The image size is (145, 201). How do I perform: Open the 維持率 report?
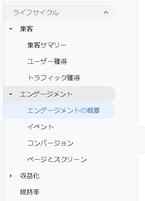click(30, 192)
